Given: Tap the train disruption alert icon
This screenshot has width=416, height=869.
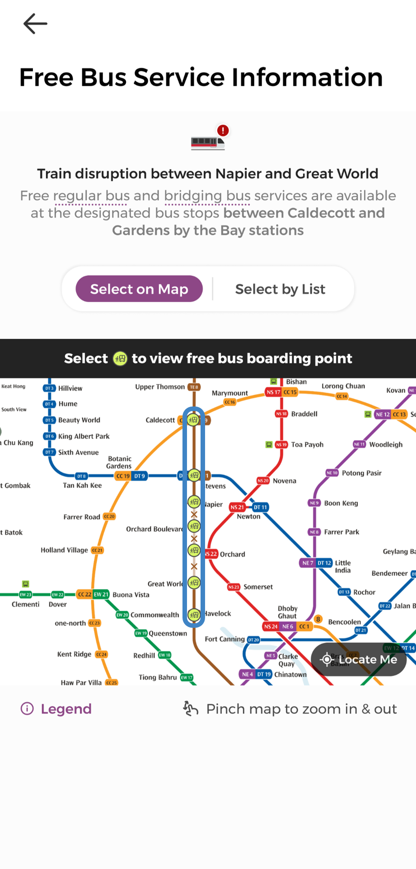Looking at the screenshot, I should (x=208, y=138).
